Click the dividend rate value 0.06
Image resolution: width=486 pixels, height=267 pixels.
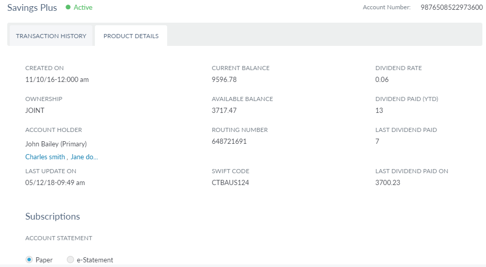pos(382,80)
